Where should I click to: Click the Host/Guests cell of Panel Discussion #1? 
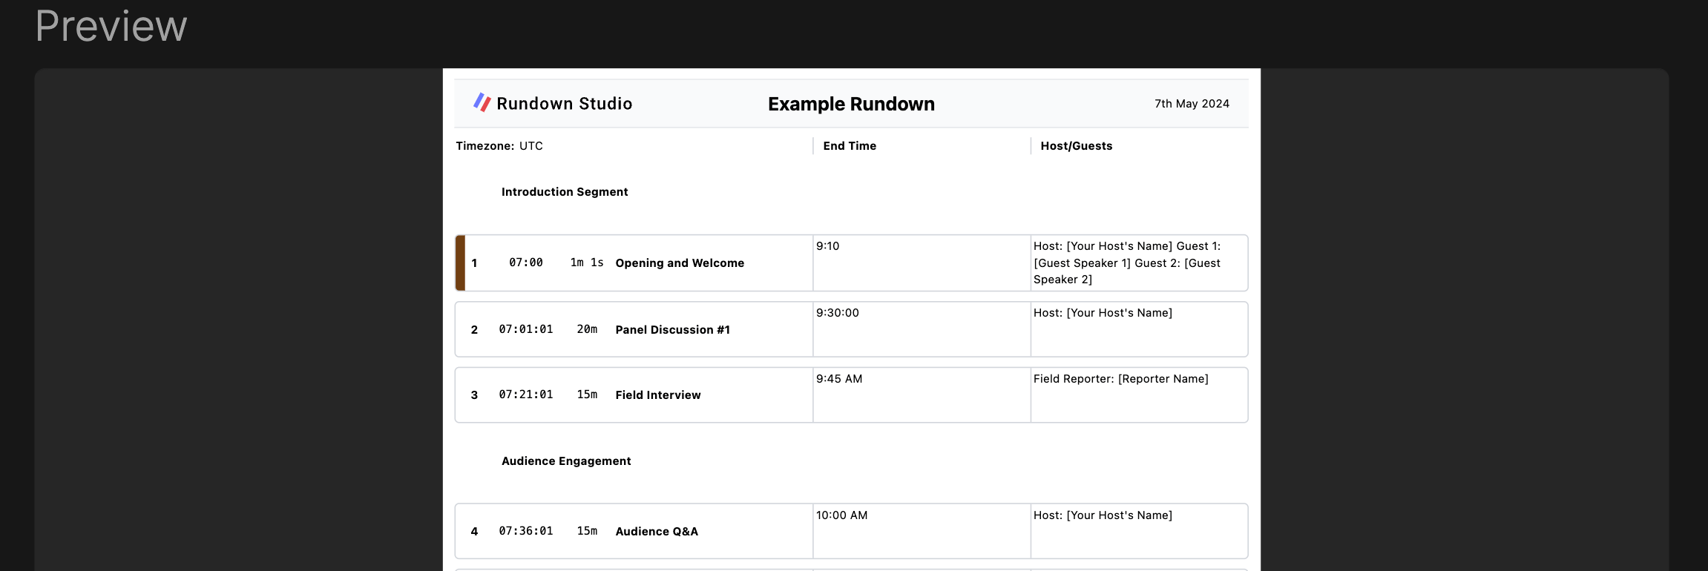tap(1139, 329)
